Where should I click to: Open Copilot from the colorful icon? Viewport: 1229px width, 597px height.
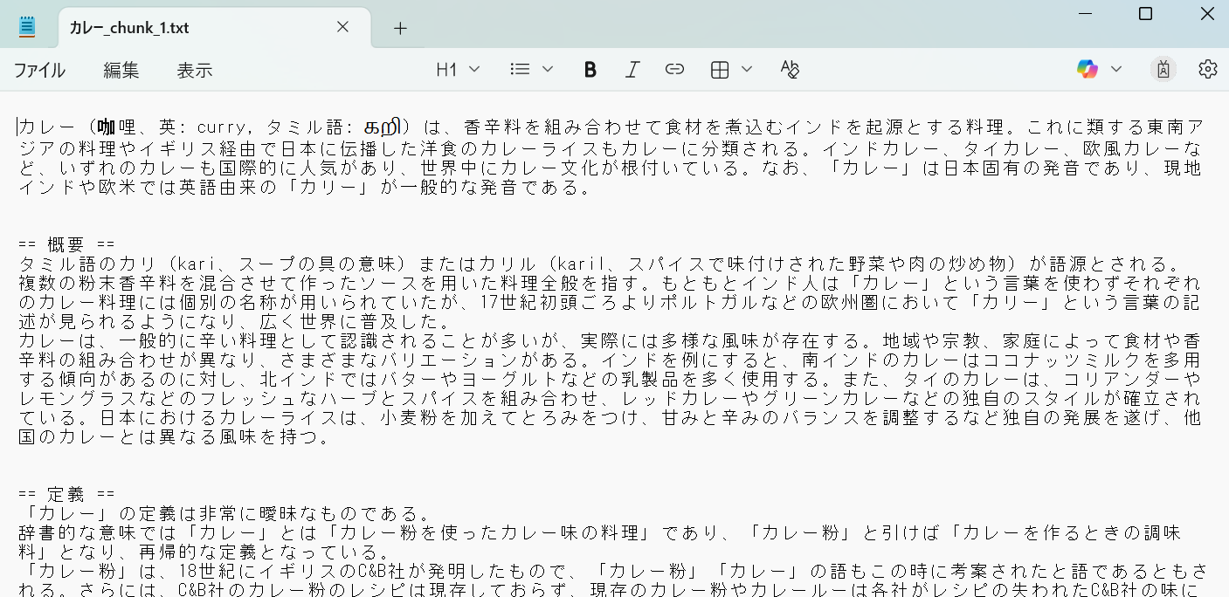tap(1087, 70)
